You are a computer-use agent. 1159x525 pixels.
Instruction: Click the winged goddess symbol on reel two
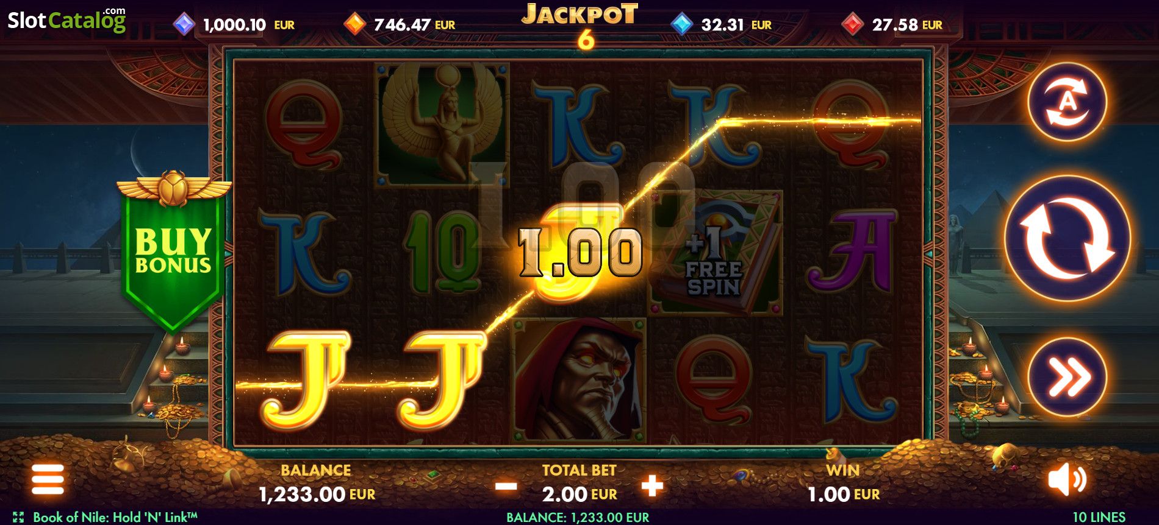click(x=442, y=124)
